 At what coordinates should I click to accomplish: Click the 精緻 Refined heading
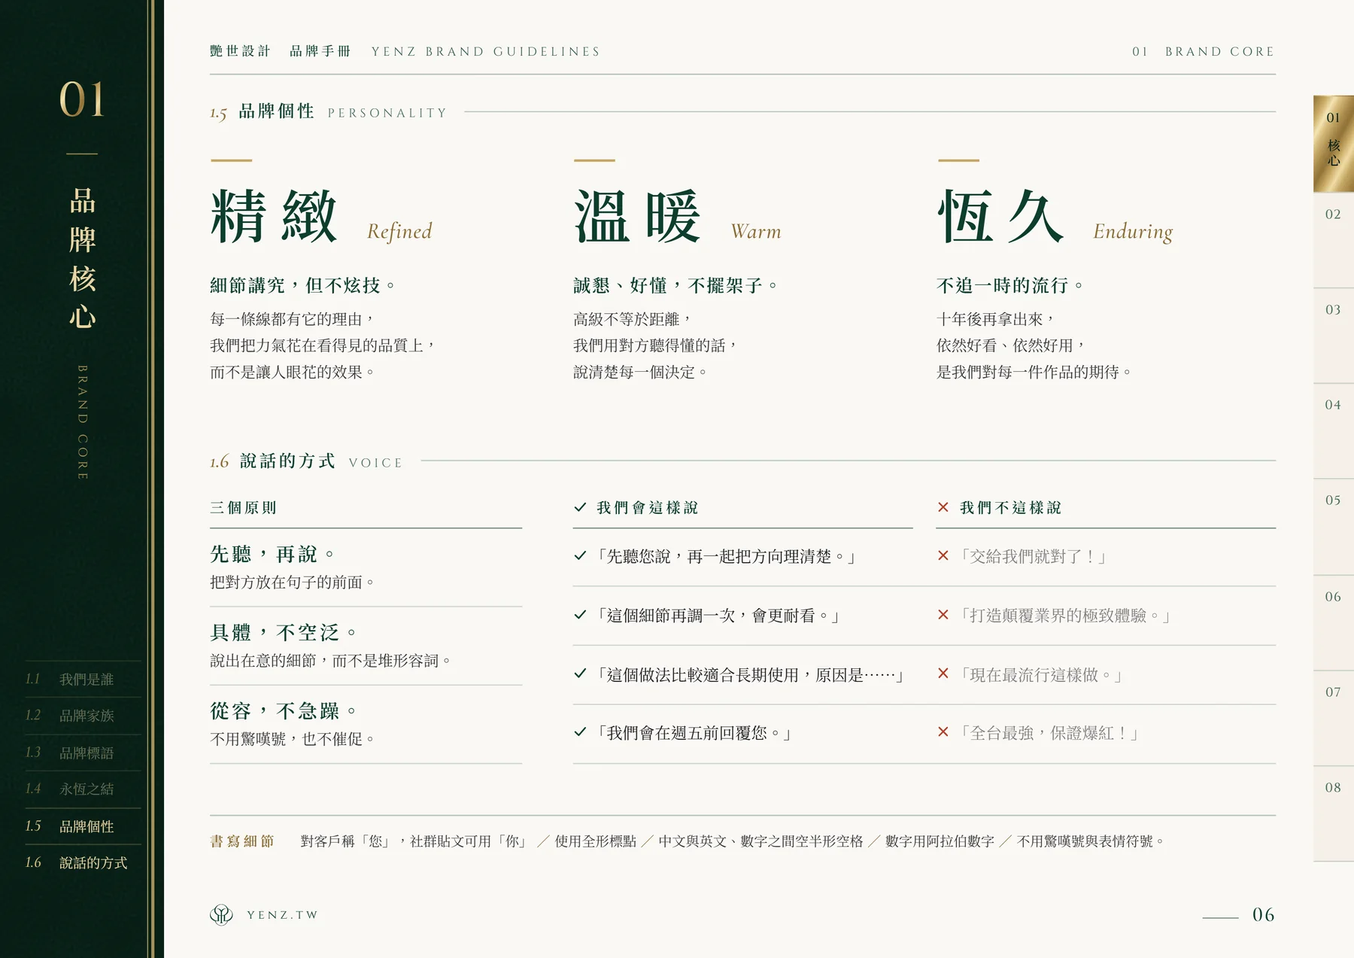tap(321, 217)
